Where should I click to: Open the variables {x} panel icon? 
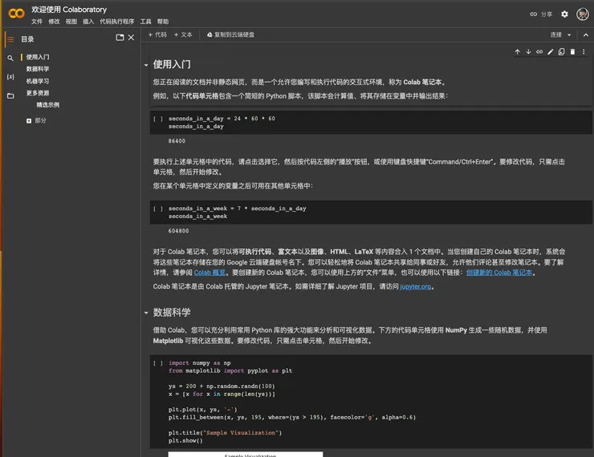coord(10,77)
